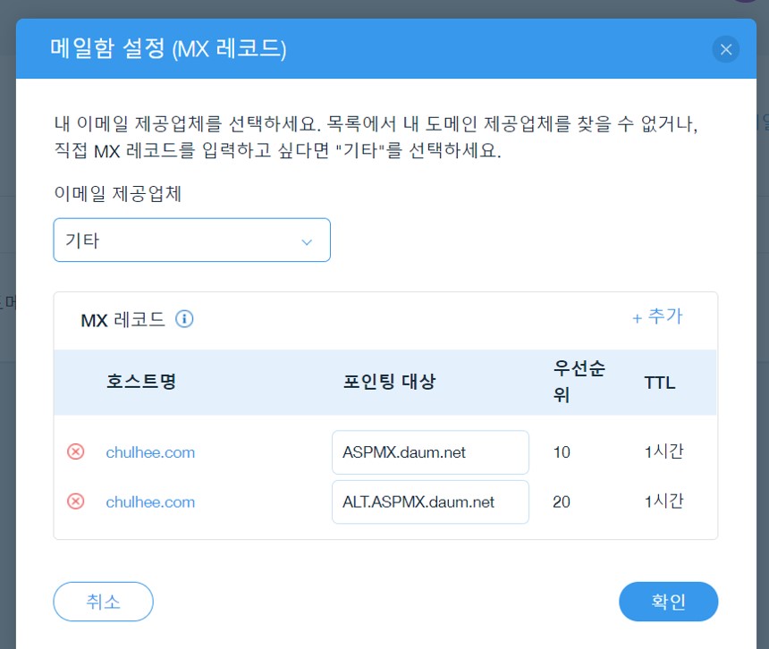Click + 추가 to add an MX record
Screen dimensions: 769x649
click(657, 316)
